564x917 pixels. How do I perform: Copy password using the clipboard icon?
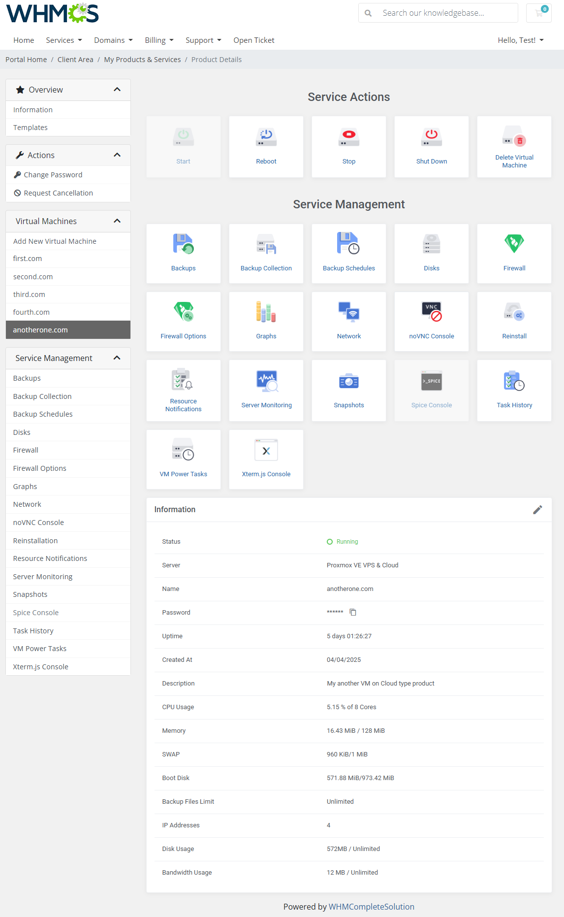pyautogui.click(x=353, y=612)
